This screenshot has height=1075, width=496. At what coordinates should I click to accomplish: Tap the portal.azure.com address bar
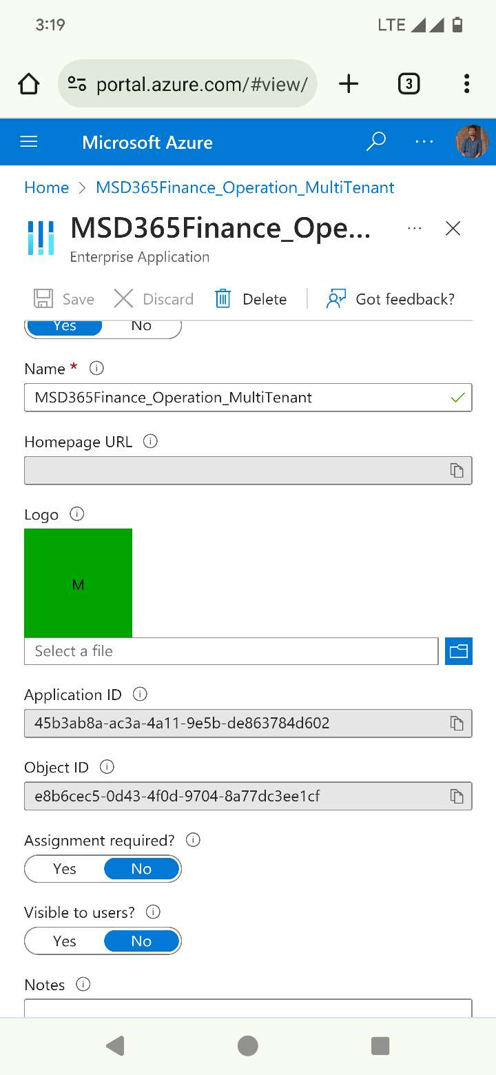coord(187,84)
